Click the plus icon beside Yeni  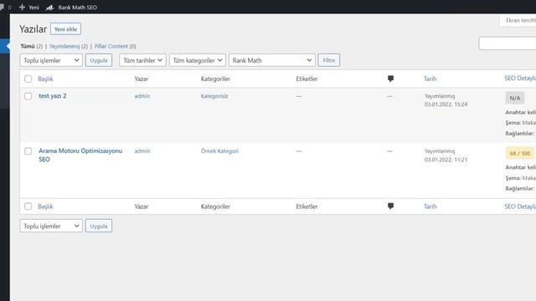click(23, 8)
